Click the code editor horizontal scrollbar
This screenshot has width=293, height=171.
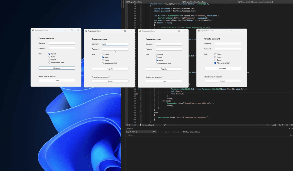217,125
